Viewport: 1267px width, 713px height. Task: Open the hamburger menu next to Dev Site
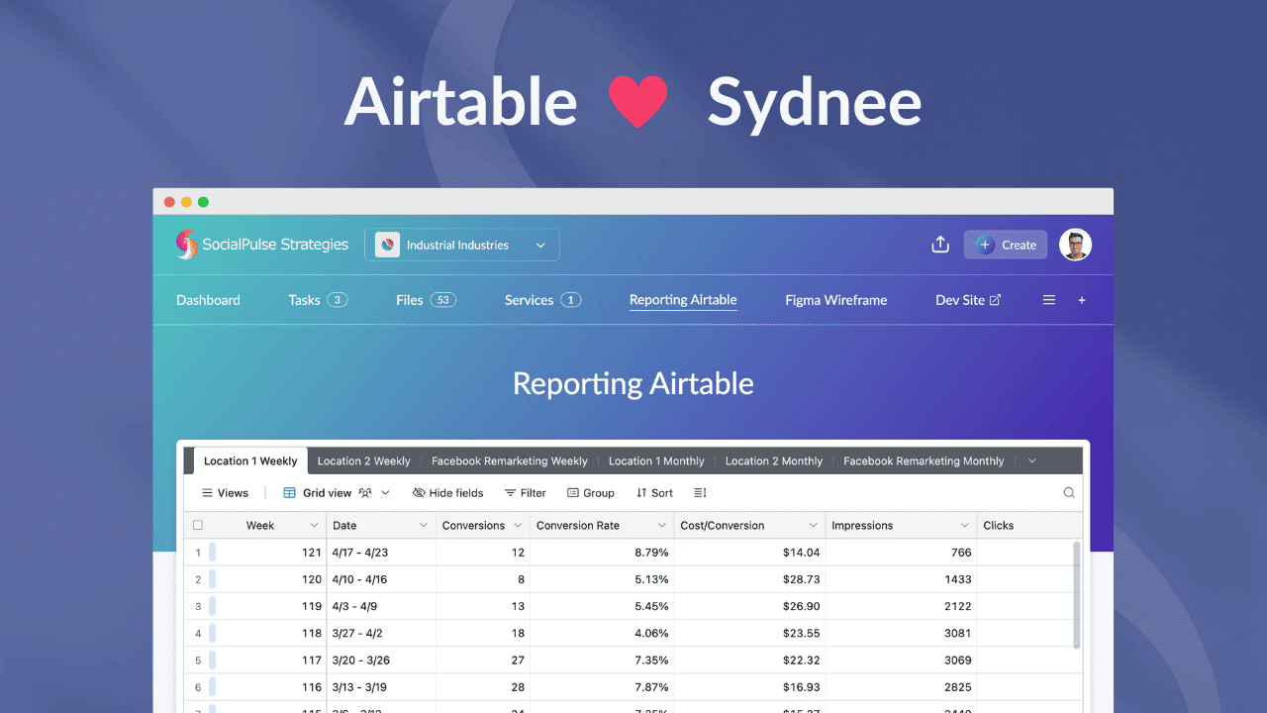(x=1048, y=299)
